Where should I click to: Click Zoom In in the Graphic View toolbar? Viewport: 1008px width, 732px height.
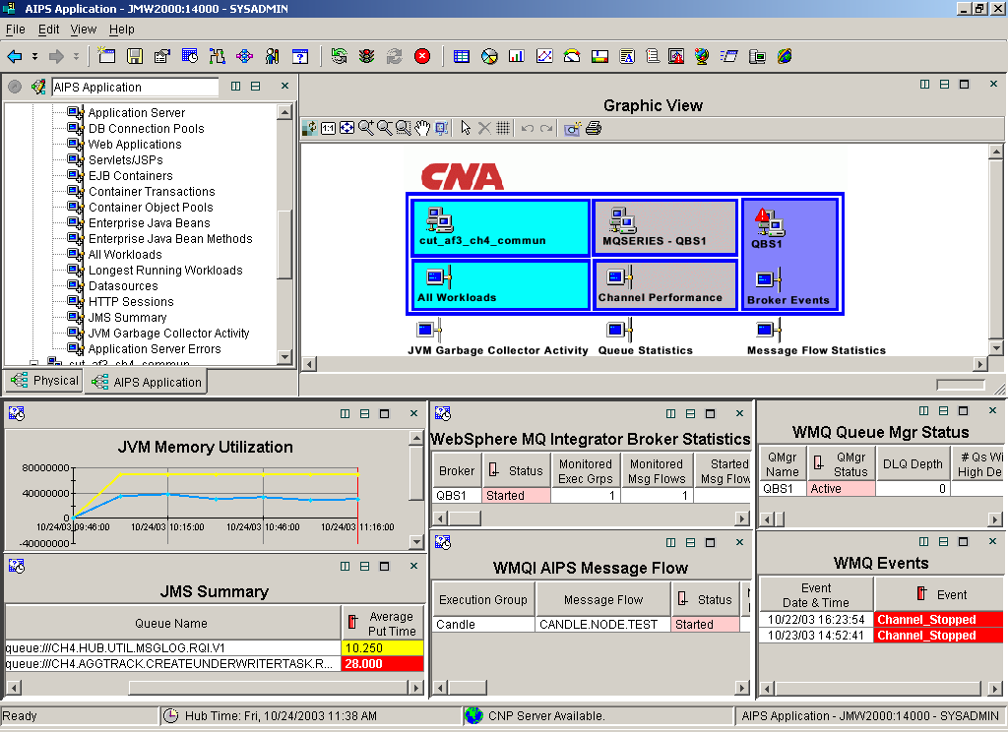click(x=366, y=128)
